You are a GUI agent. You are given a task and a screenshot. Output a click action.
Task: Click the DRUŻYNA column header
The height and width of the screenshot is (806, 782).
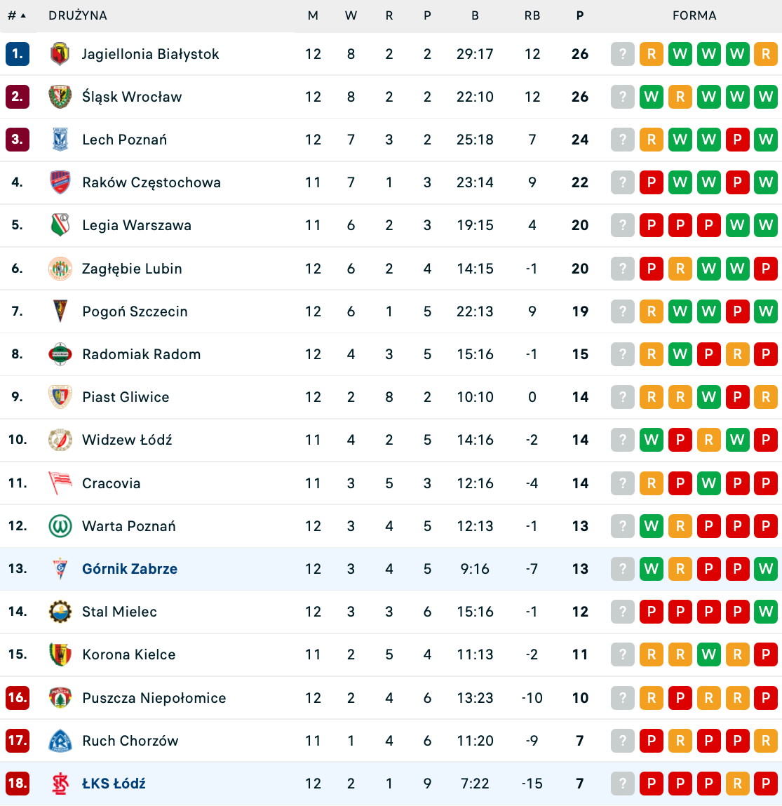78,15
